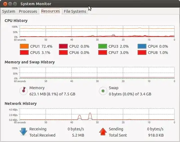
Task: Click the red Sending arrow icon
Action: [103, 132]
